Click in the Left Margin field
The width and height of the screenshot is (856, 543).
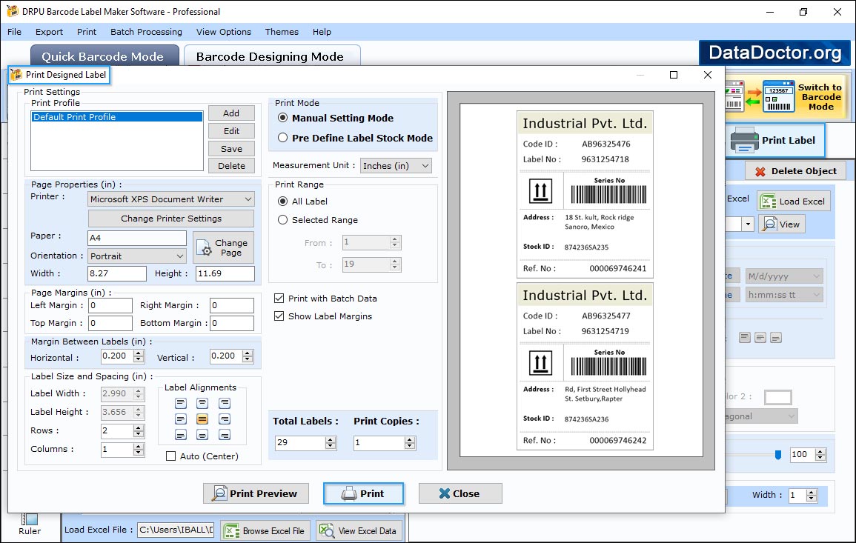110,305
